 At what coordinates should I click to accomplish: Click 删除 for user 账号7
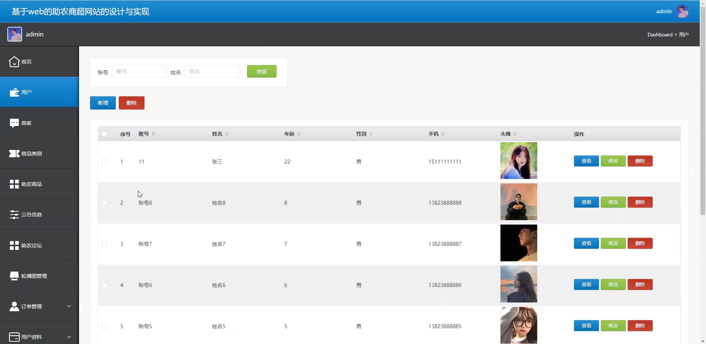coord(640,243)
